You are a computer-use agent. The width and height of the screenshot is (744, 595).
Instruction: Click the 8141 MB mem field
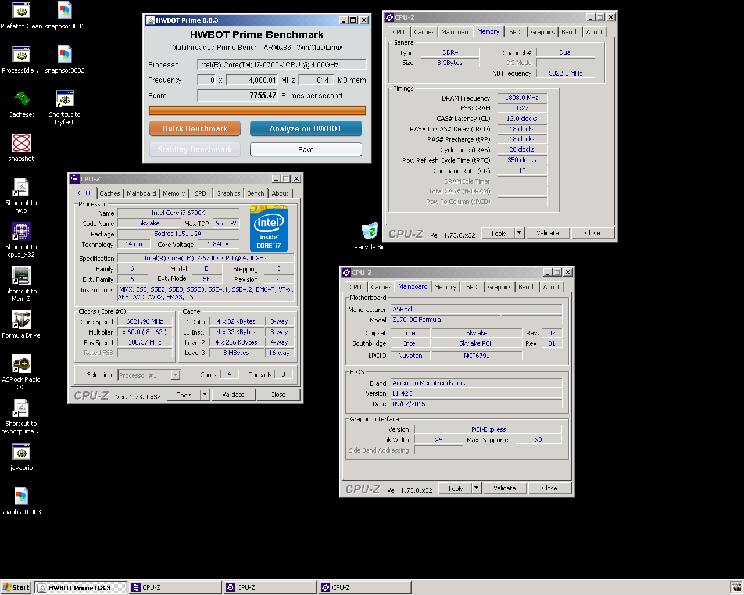[317, 80]
